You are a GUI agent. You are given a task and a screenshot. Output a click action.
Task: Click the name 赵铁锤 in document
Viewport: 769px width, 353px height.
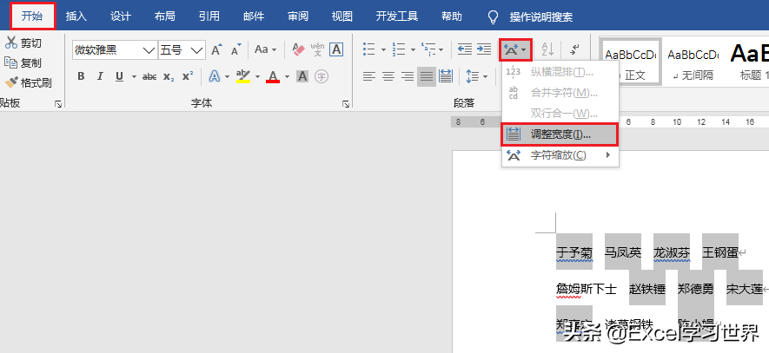point(647,289)
